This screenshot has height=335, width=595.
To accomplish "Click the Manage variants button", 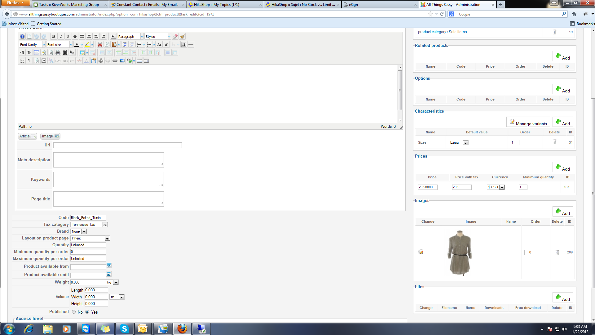I will pos(528,122).
